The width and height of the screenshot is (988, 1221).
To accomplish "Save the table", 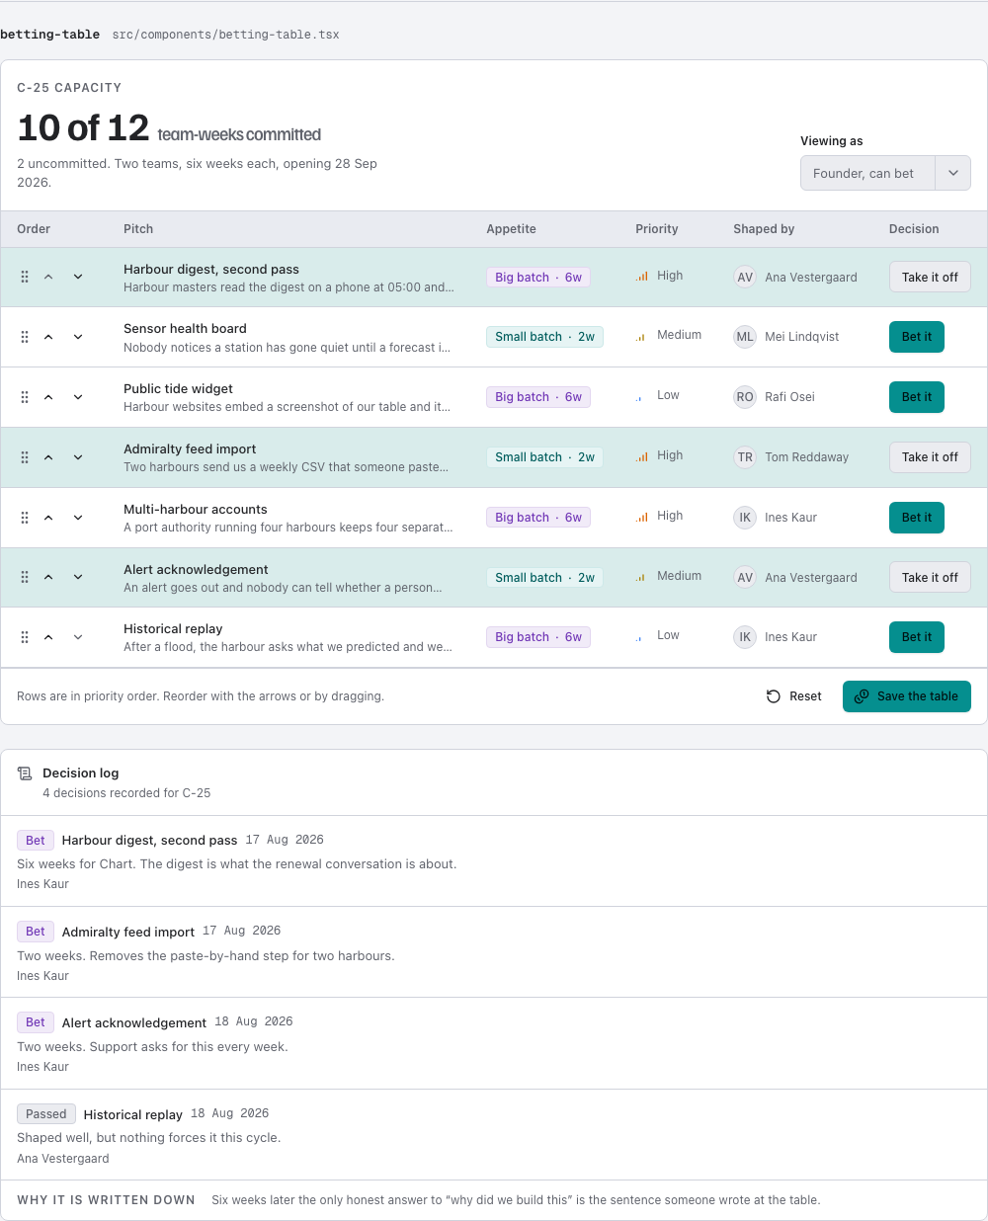I will point(907,696).
